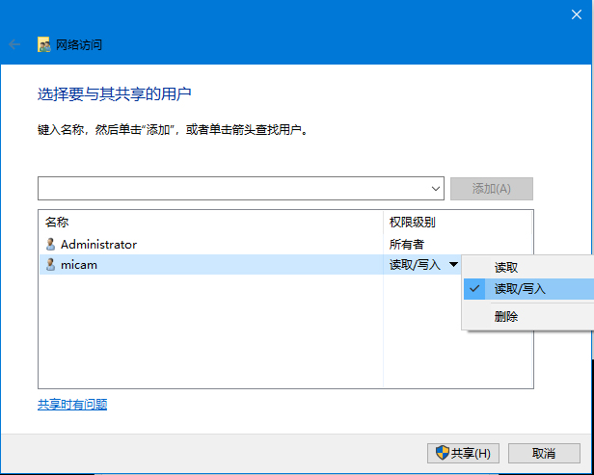This screenshot has width=594, height=475.
Task: Click the Administrator user icon
Action: (50, 245)
